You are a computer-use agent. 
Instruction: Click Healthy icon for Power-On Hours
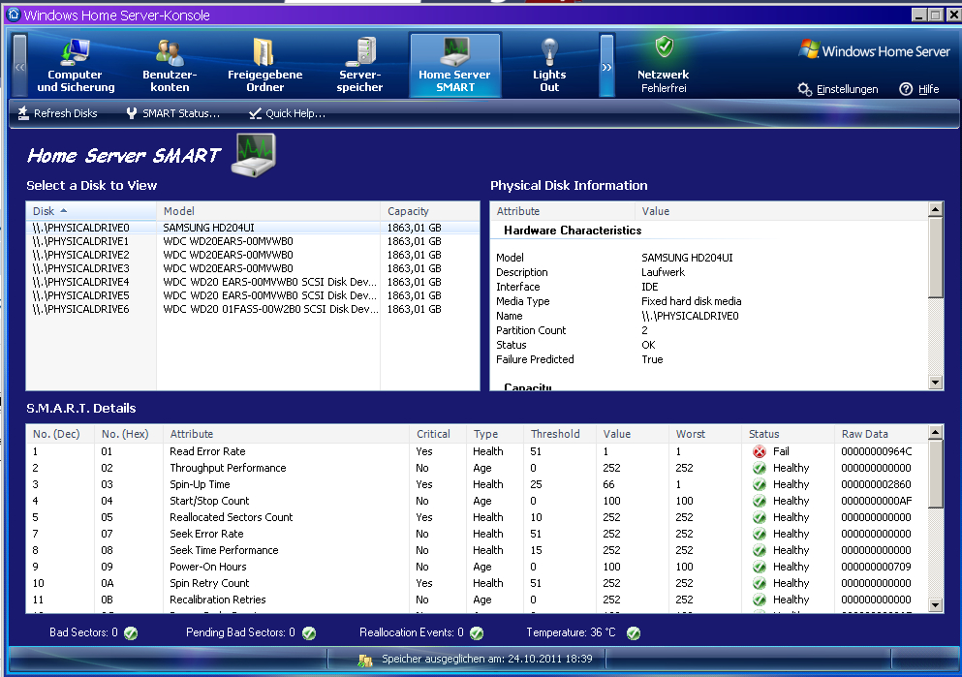[x=760, y=568]
